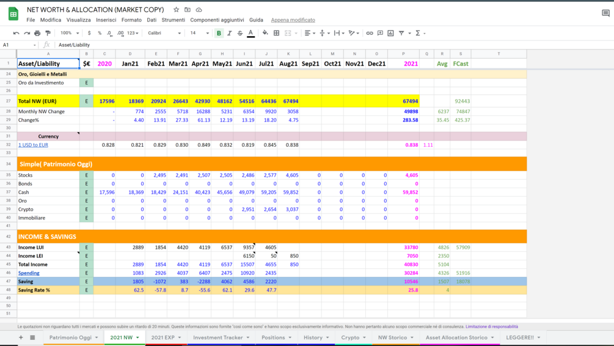Open the font size 14 dropdown
This screenshot has width=614, height=346.
pos(199,33)
